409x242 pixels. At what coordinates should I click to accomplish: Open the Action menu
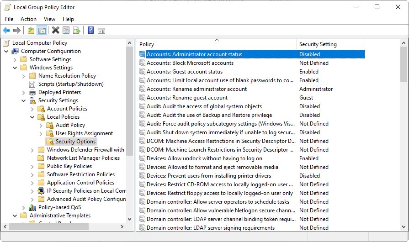(x=28, y=19)
